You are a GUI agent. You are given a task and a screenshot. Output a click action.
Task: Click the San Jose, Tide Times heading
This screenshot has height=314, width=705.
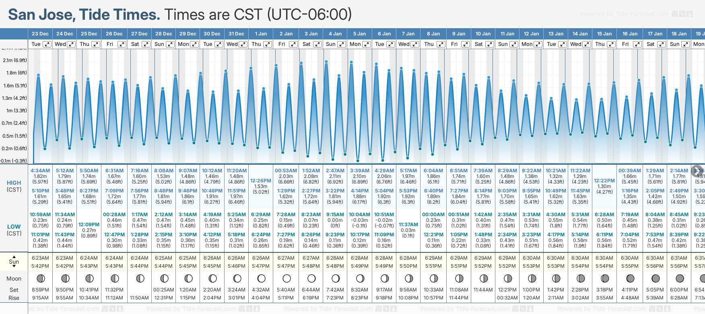84,14
